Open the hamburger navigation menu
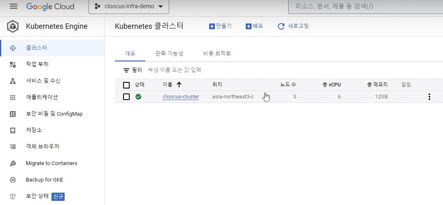 tap(14, 6)
